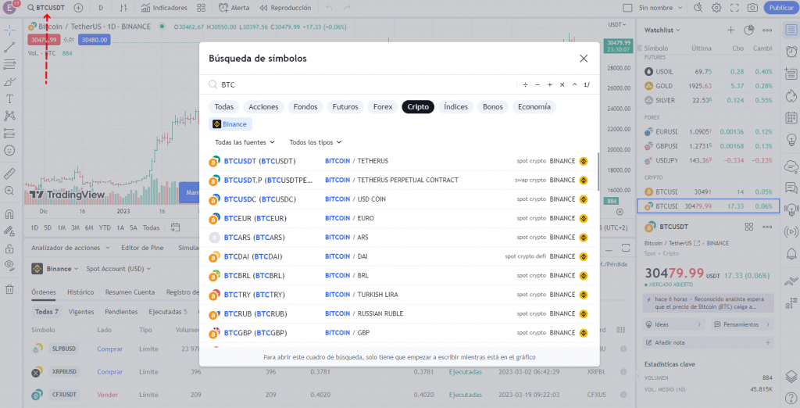Toggle lock all drawings icon

(x=9, y=249)
